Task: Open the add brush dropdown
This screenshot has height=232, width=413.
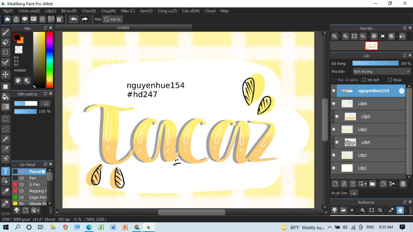Action: click(35, 210)
